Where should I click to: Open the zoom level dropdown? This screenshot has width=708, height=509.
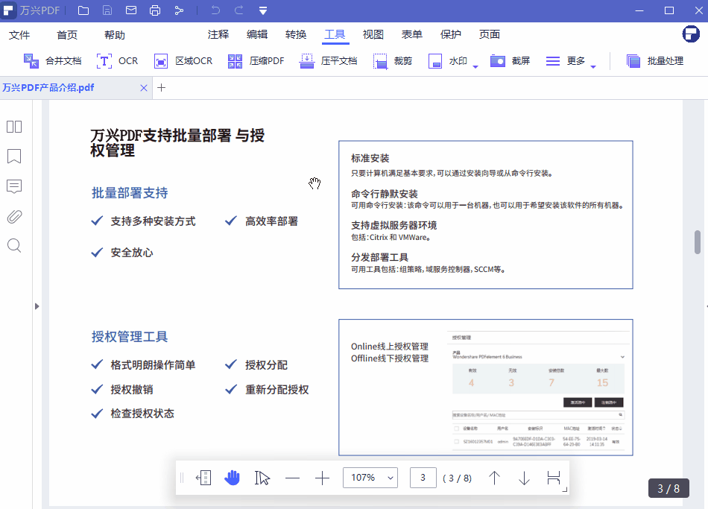click(370, 477)
